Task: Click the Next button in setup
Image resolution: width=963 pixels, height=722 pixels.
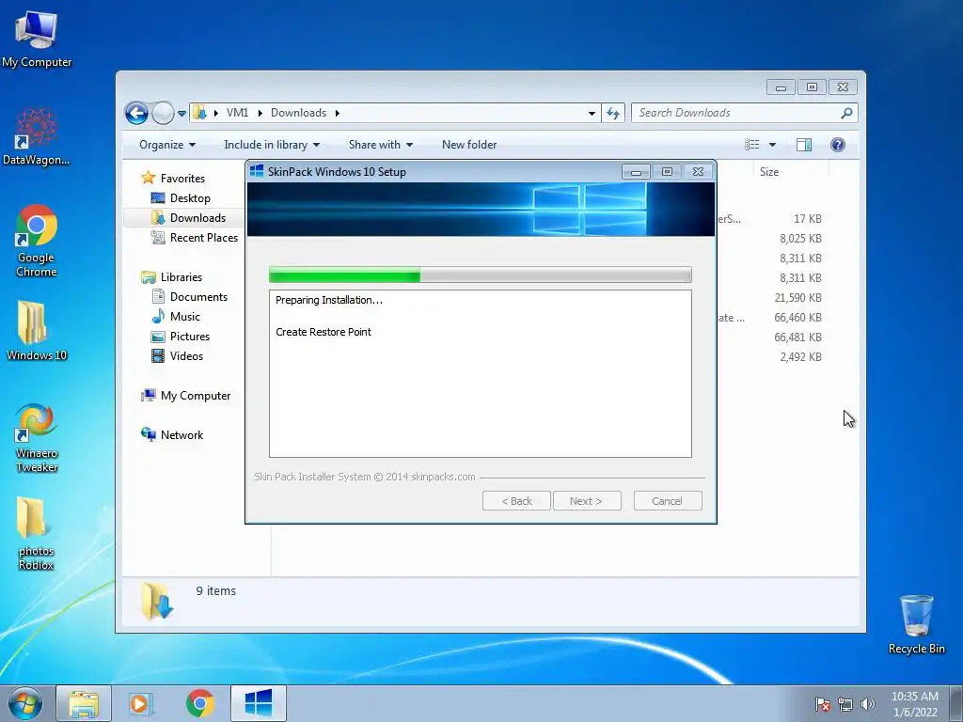Action: (x=587, y=501)
